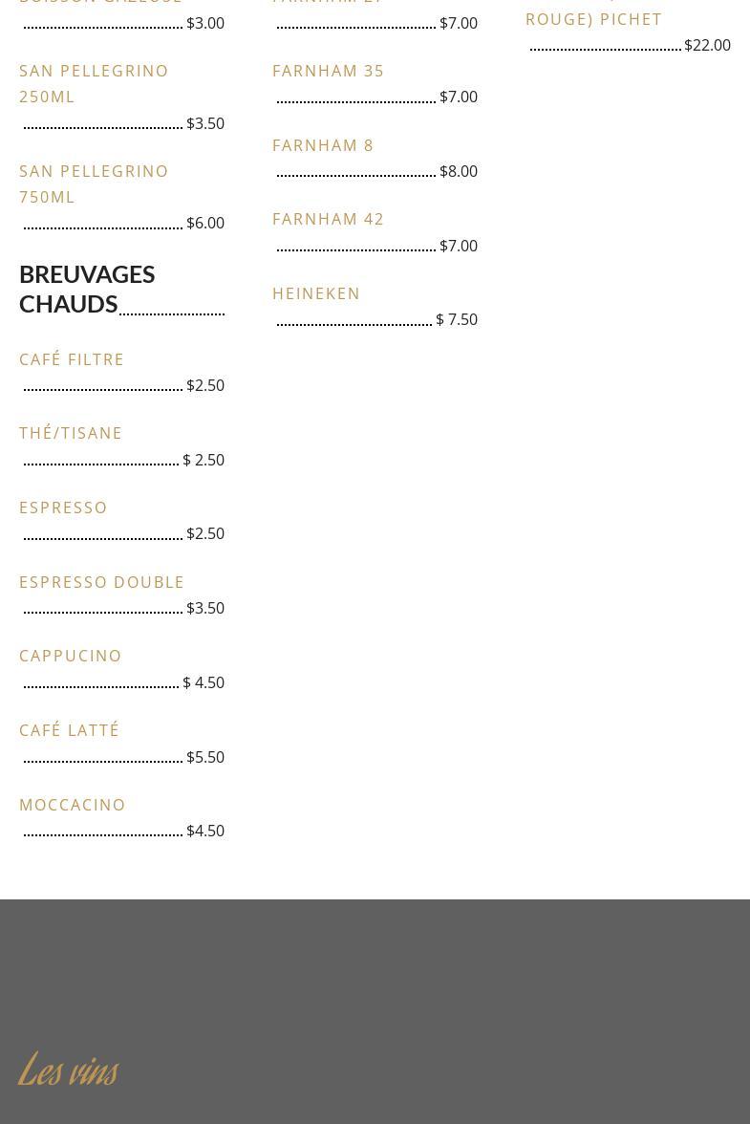Click the Breuvages Chauds section heading
The image size is (750, 1124).
[x=86, y=288]
